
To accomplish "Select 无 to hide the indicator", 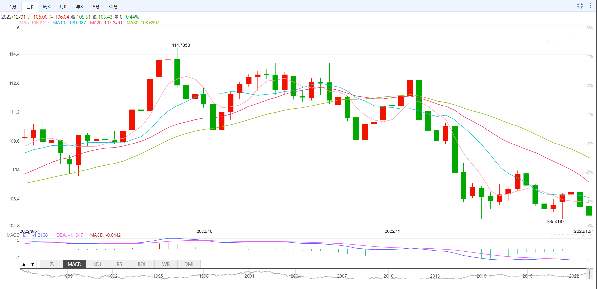I will 52,264.
